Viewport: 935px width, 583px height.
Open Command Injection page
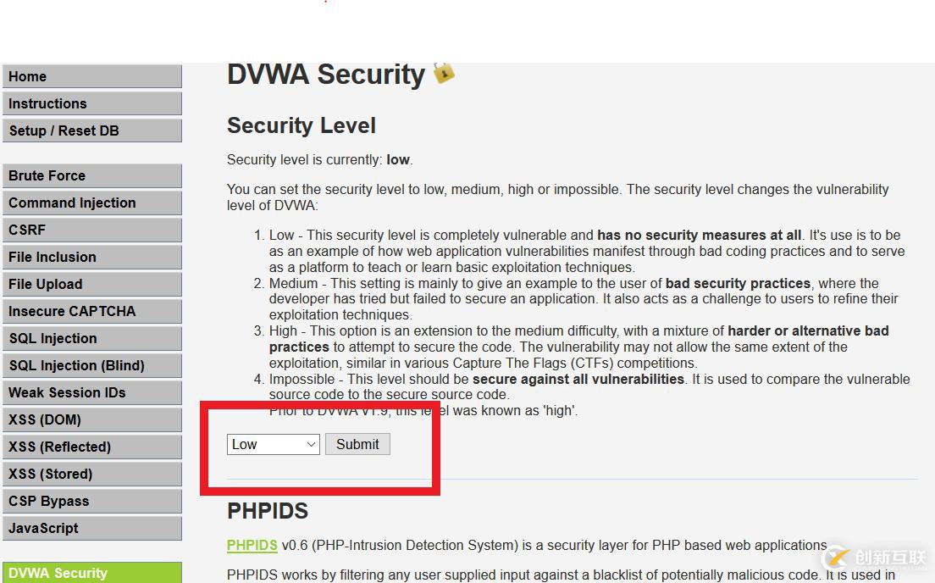pos(91,203)
